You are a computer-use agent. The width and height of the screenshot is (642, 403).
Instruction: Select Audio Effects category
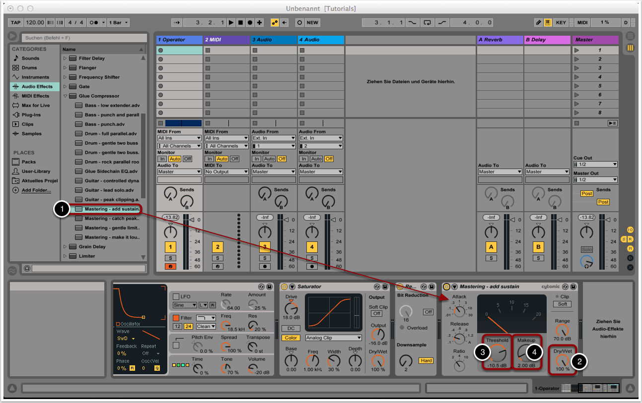click(37, 87)
